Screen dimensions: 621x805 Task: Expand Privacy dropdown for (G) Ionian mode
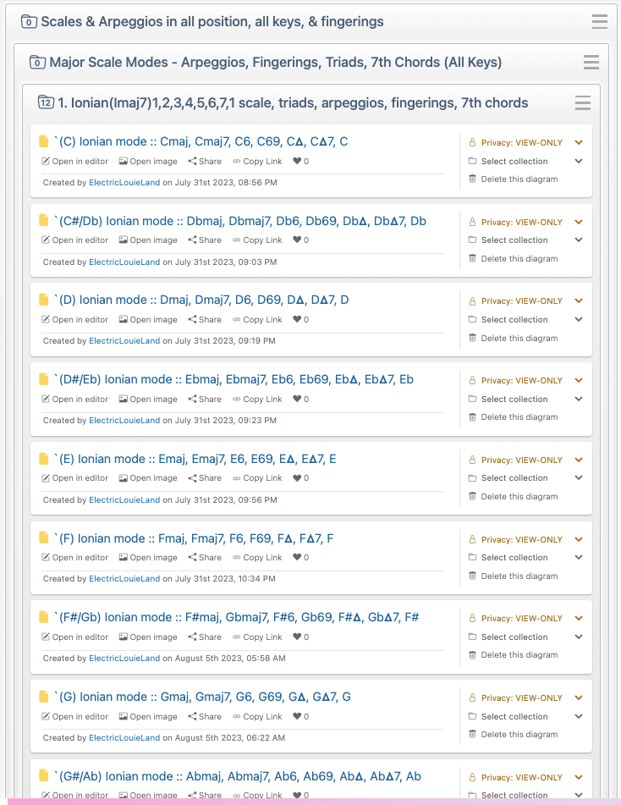579,698
